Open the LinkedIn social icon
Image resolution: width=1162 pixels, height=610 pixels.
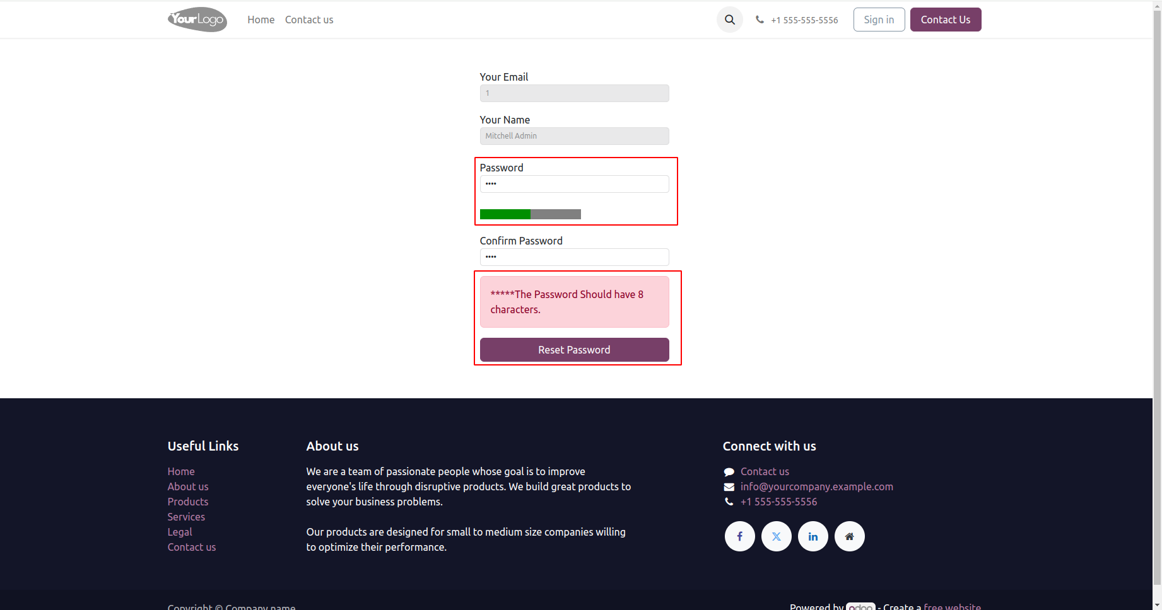[x=813, y=536]
